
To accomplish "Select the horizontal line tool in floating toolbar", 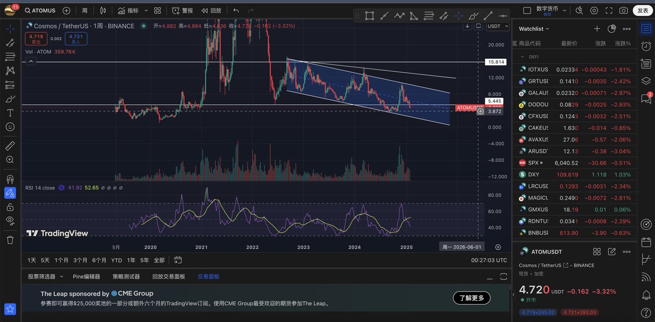I will pyautogui.click(x=503, y=16).
